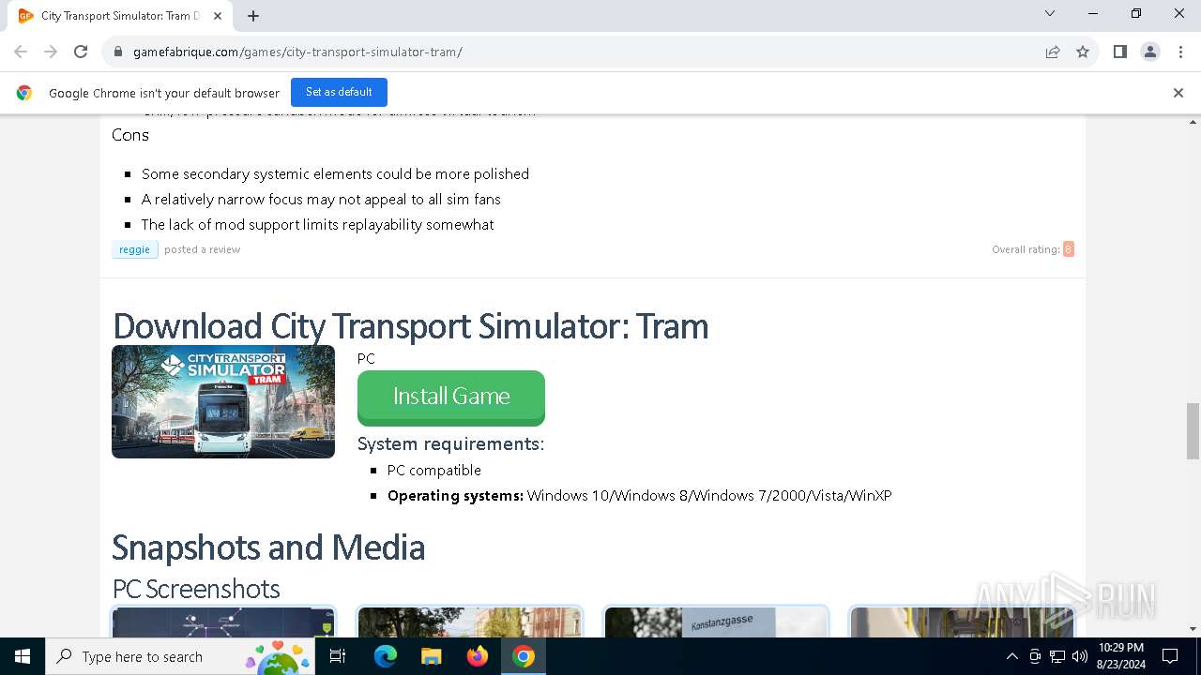
Task: Open the Konstanzgasse screenshot thumbnail
Action: [x=716, y=622]
